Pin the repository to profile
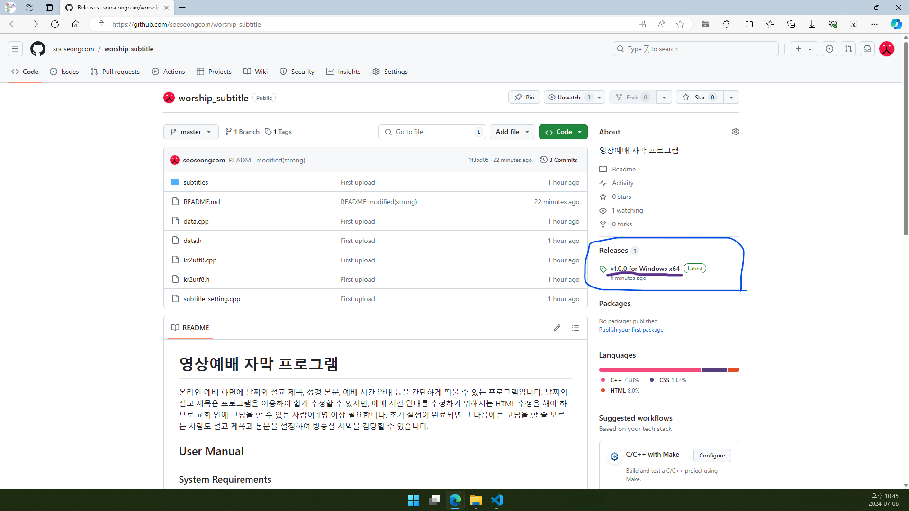The width and height of the screenshot is (909, 511). 524,98
